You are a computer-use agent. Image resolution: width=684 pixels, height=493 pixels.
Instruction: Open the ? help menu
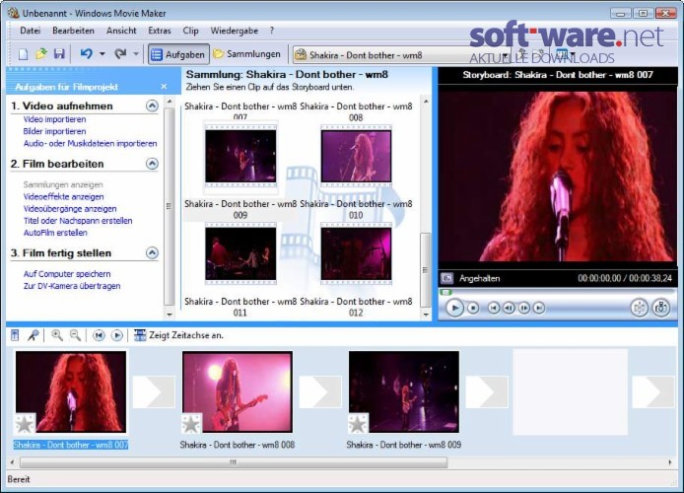point(272,31)
